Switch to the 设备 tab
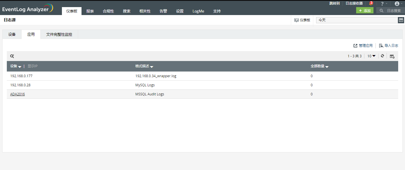 pos(12,34)
